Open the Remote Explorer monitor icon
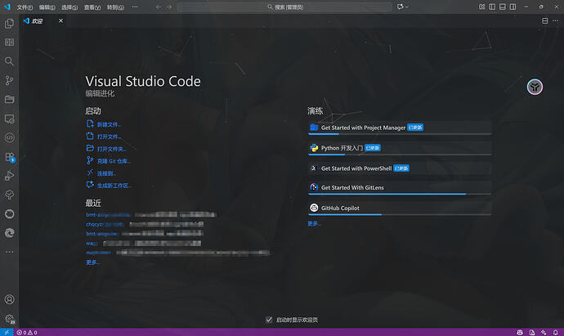The width and height of the screenshot is (564, 336). click(x=9, y=119)
